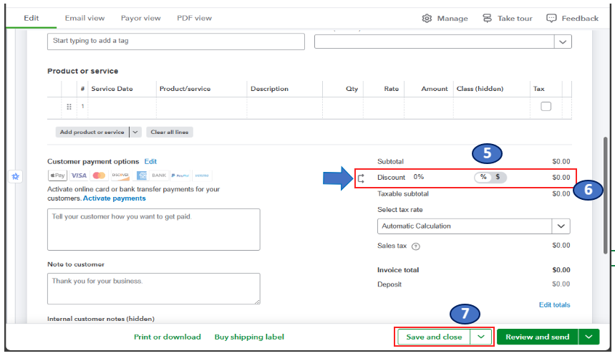Click the Sales tax help icon
This screenshot has height=356, width=615.
tap(416, 246)
